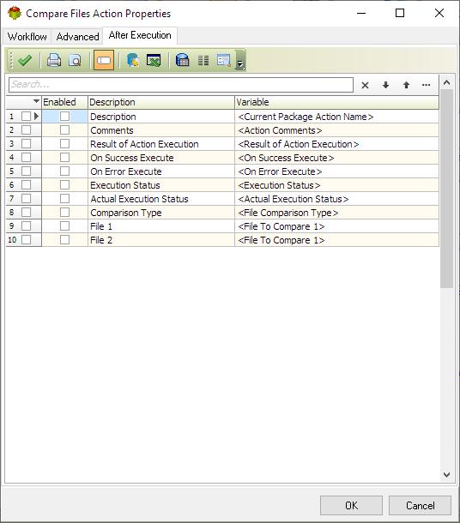
Task: Check the selector box beside row number 8
Action: click(x=26, y=212)
